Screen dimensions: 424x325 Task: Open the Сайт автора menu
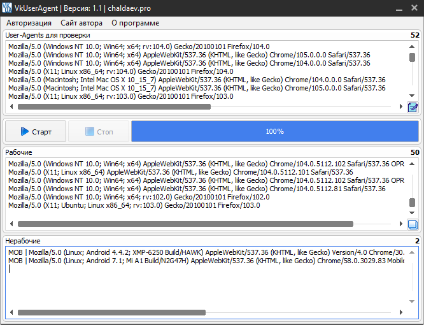(x=81, y=23)
